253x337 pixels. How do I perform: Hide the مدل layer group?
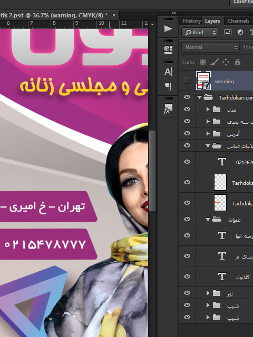tap(187, 109)
